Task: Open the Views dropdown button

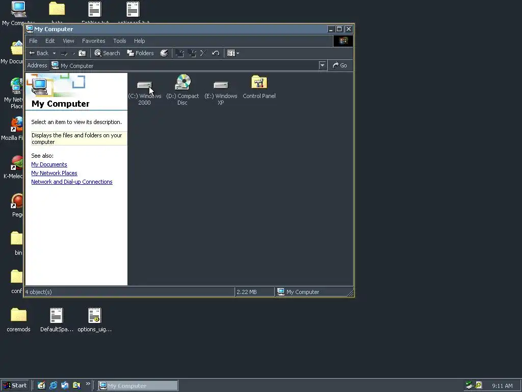Action: (x=233, y=53)
